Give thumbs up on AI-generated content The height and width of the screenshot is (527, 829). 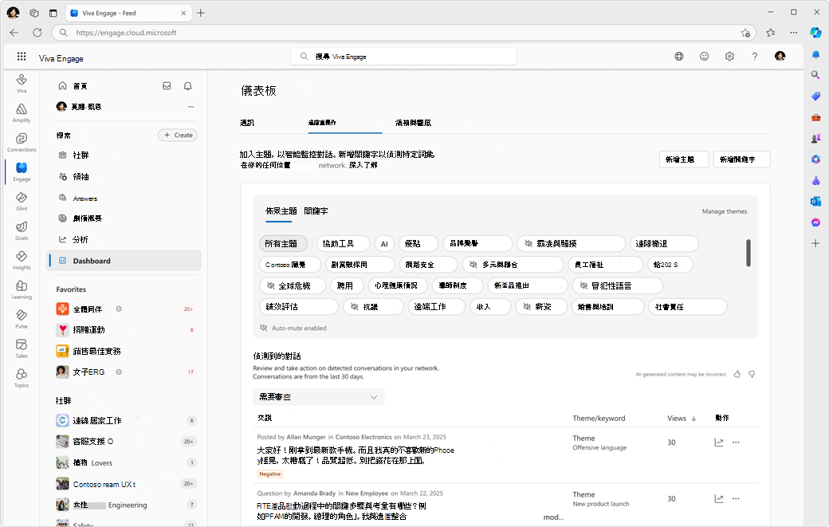click(x=737, y=374)
